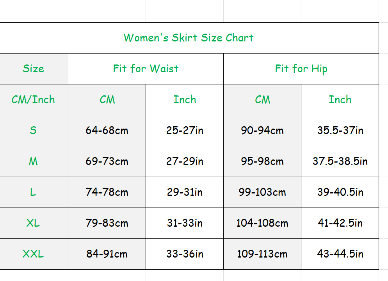Select the XL size row label
Image resolution: width=388 pixels, height=281 pixels.
[34, 223]
